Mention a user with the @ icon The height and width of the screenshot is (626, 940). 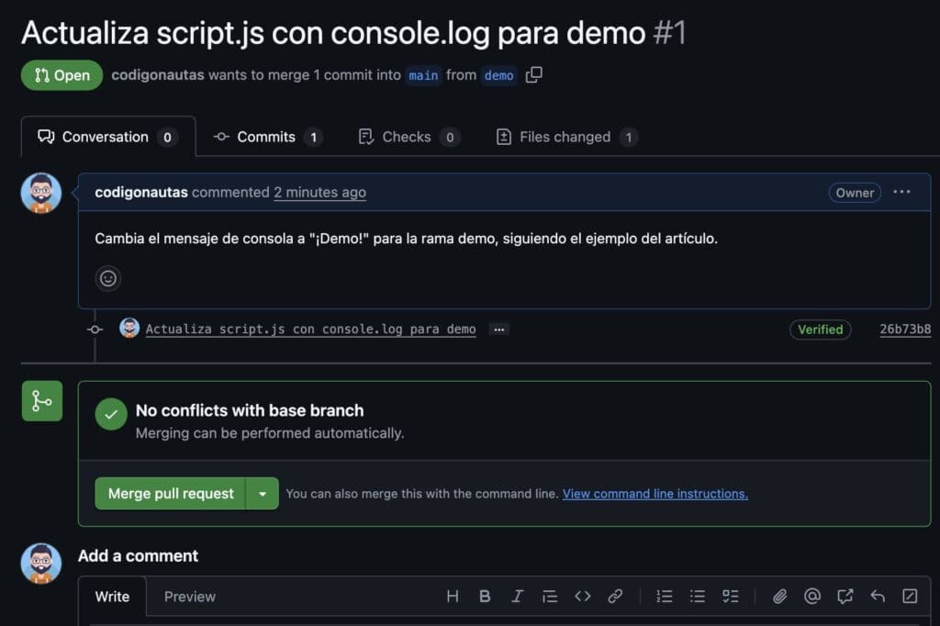[x=812, y=596]
